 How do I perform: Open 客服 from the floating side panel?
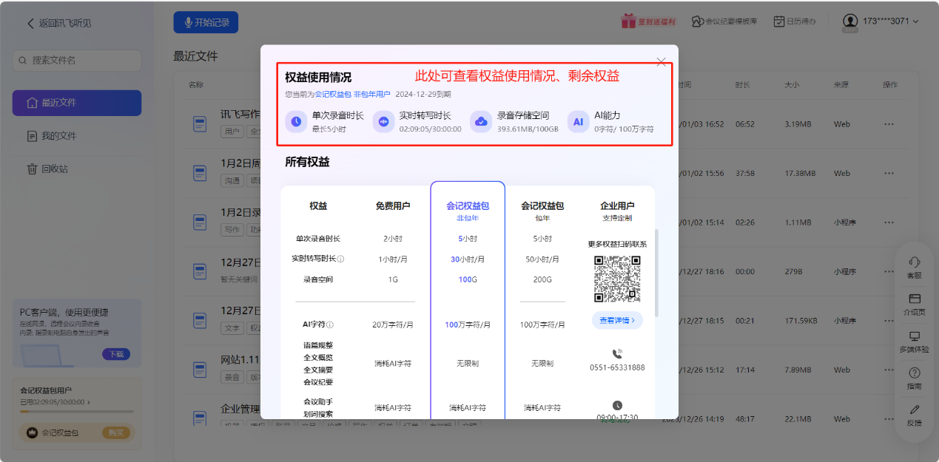(915, 267)
